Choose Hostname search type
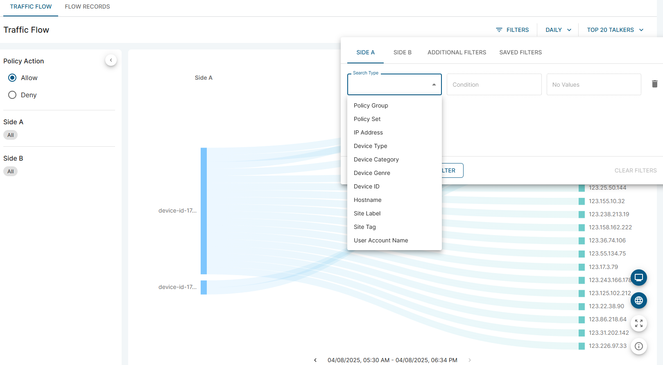Image resolution: width=663 pixels, height=365 pixels. pyautogui.click(x=394, y=200)
